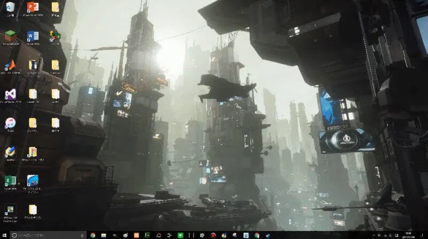
Task: Launch the PowerPoint desktop shortcut
Action: [33, 7]
